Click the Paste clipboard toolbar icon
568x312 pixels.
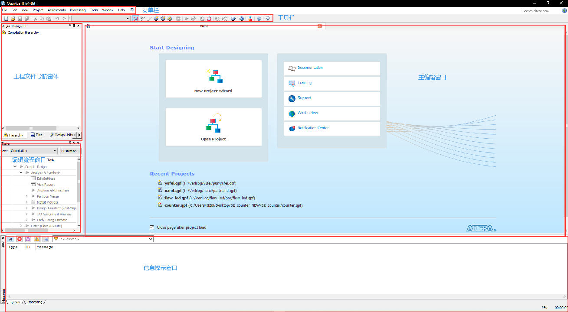49,19
